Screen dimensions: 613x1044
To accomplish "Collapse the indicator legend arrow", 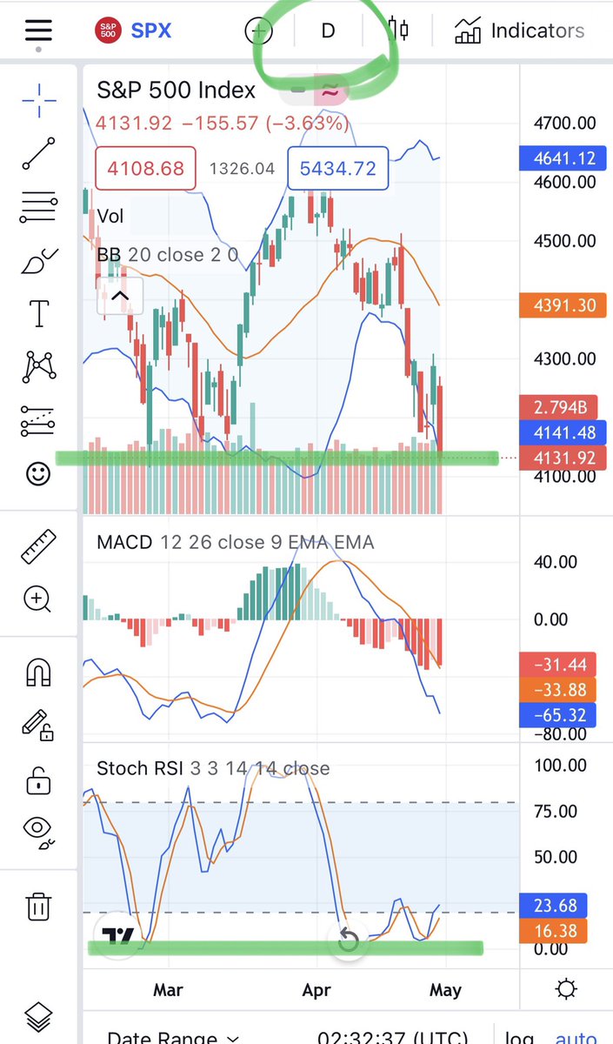I will click(x=119, y=298).
